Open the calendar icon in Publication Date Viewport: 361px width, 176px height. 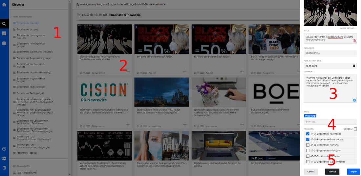pyautogui.click(x=354, y=66)
